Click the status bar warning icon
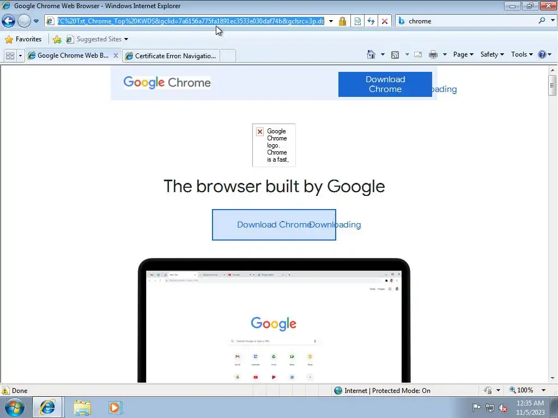This screenshot has width=558, height=418. [x=5, y=390]
